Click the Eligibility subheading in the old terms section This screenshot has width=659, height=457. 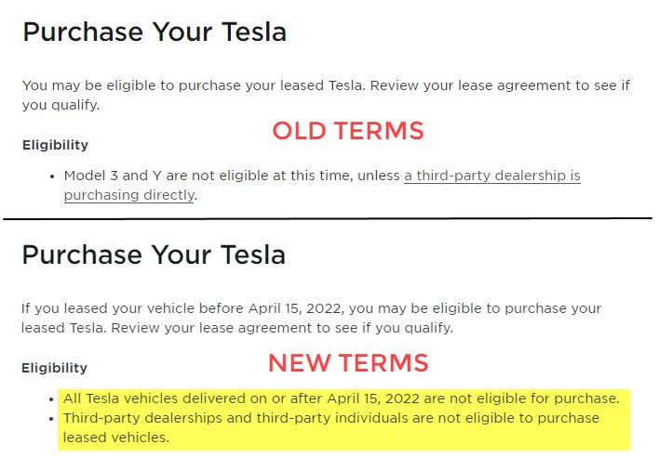pyautogui.click(x=55, y=145)
